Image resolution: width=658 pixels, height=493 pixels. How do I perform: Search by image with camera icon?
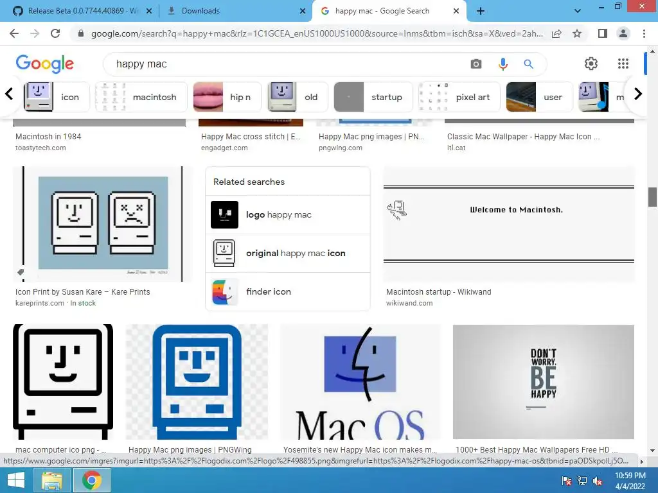point(476,64)
